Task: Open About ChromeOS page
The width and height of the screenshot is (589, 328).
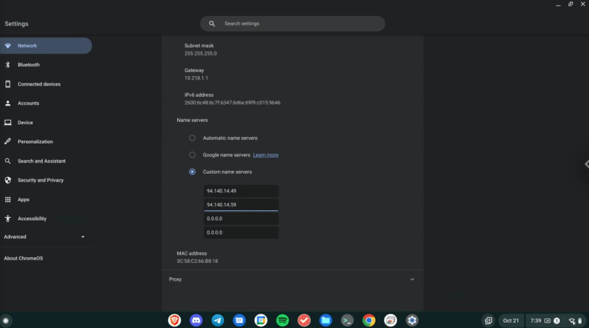Action: click(x=24, y=258)
